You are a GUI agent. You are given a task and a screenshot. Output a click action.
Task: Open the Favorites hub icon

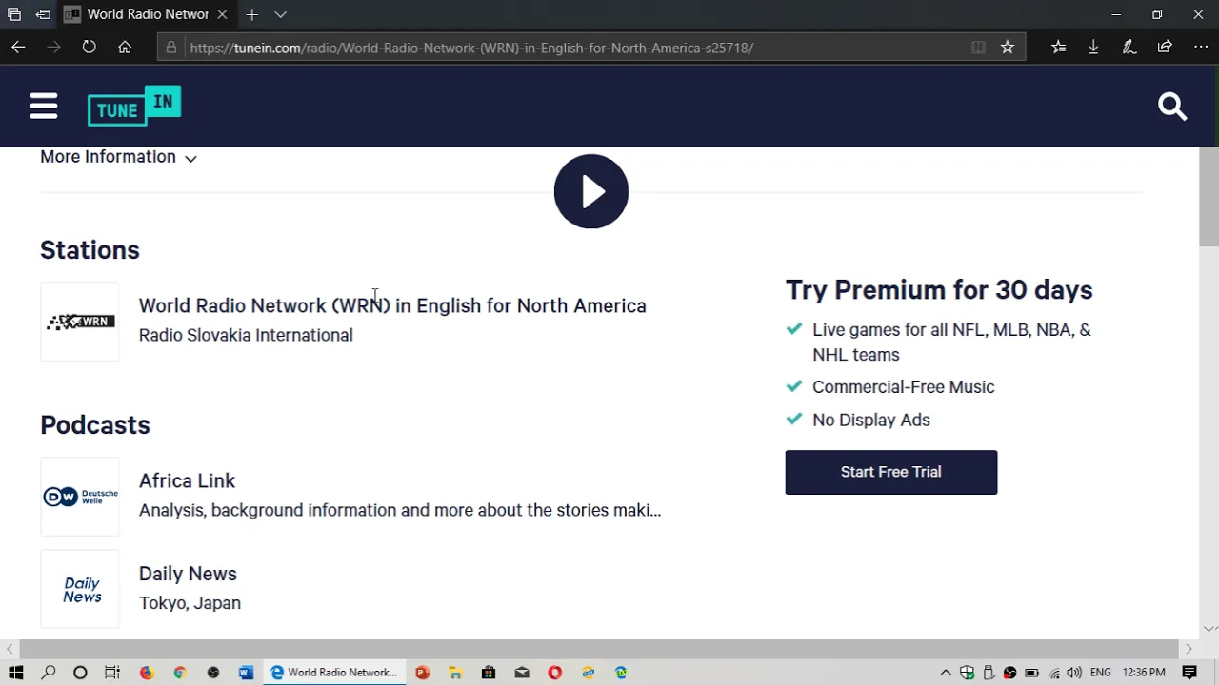coord(1058,47)
